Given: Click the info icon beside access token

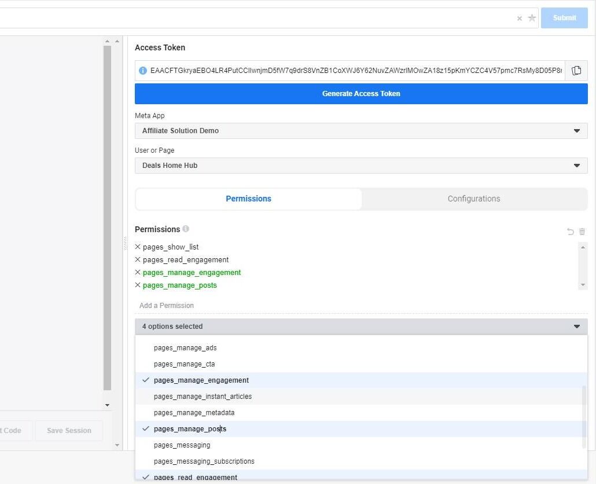Looking at the screenshot, I should coord(143,70).
